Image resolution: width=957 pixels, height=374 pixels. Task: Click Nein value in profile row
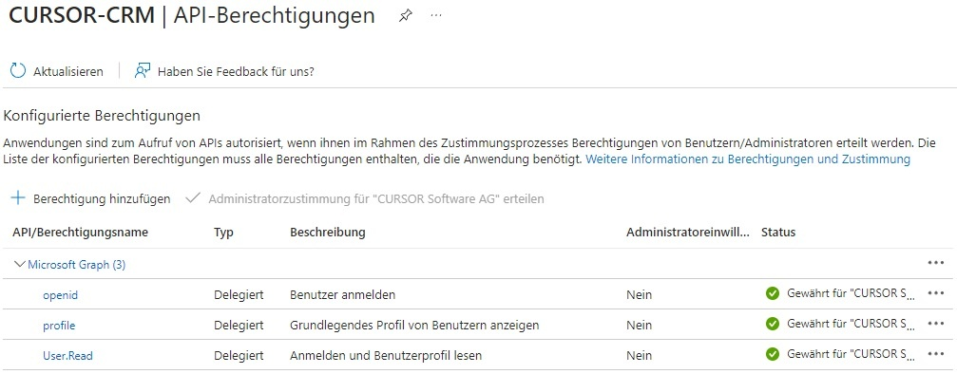(x=639, y=326)
